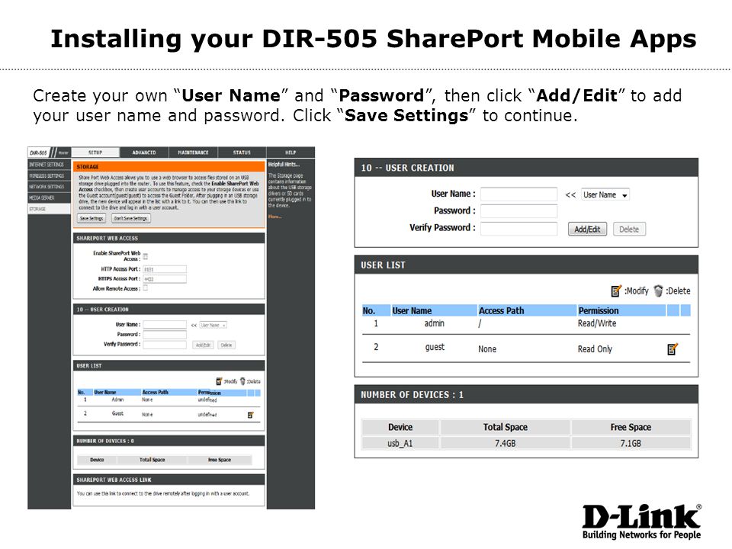The width and height of the screenshot is (732, 549).
Task: Click the Verify Password field in enlarged panel
Action: coord(518,228)
